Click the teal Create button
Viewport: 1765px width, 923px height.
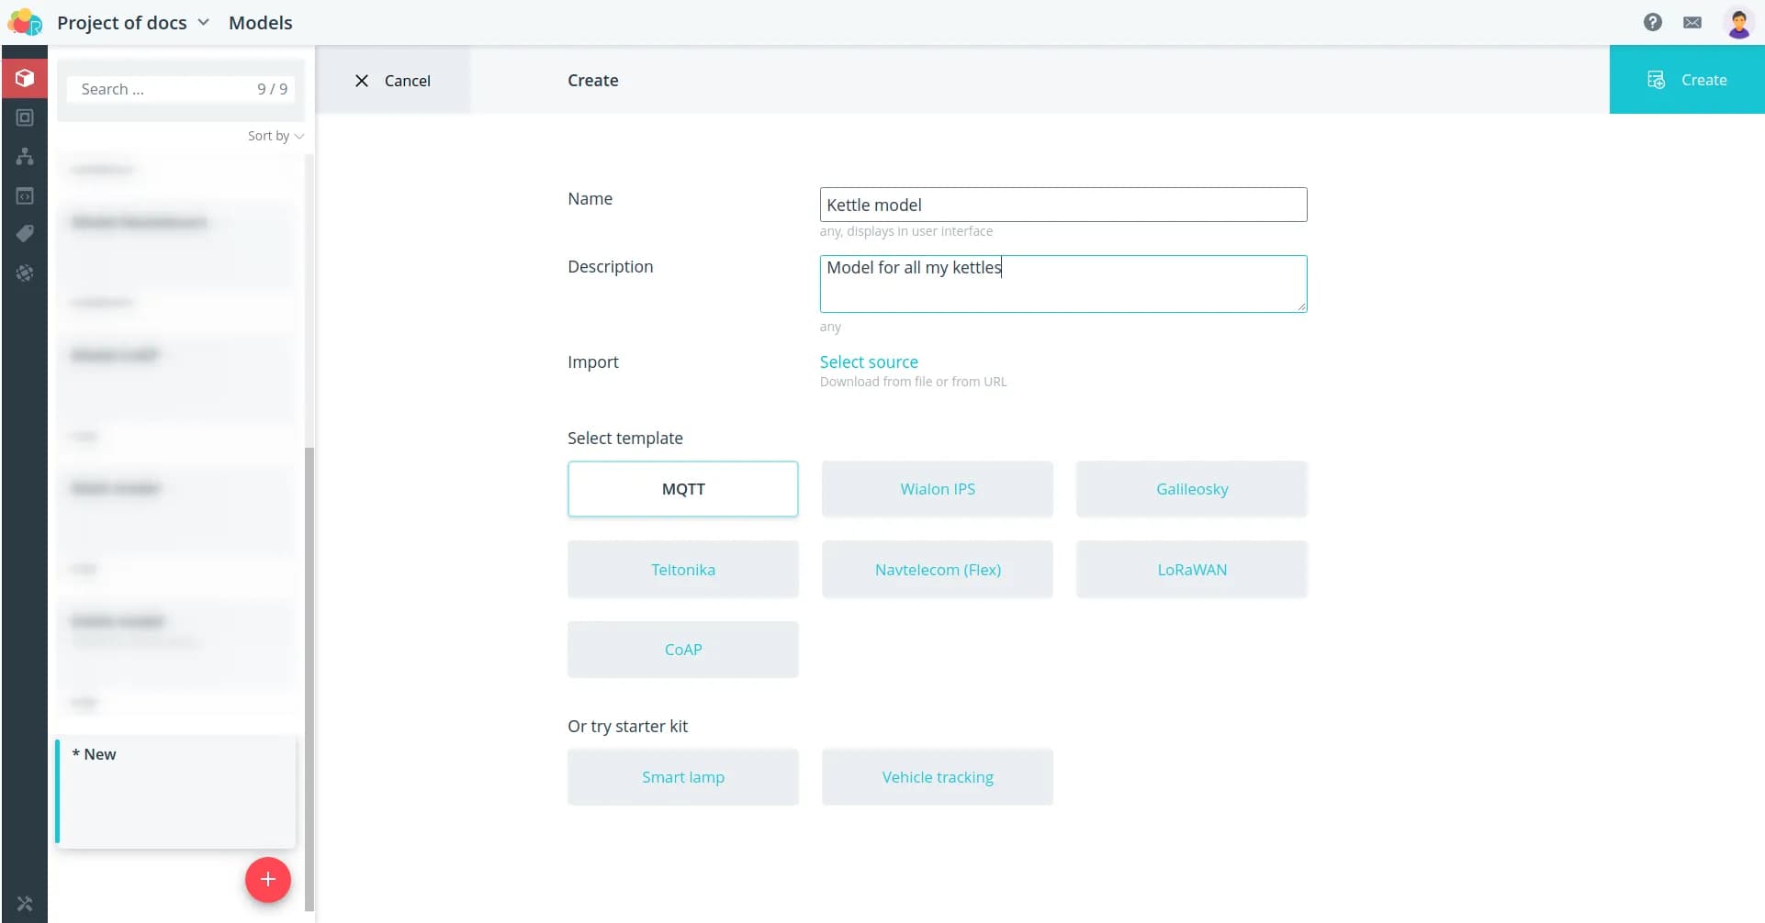(1686, 80)
